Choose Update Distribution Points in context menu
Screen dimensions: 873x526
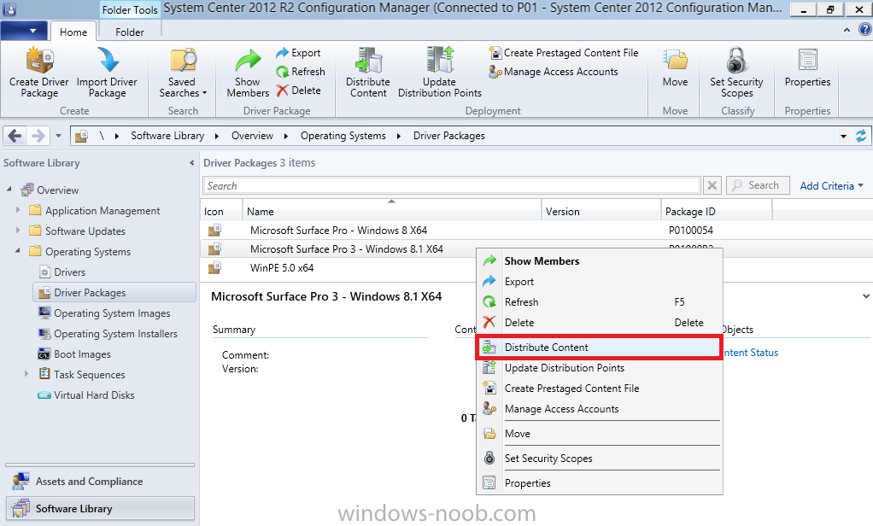coord(599,368)
